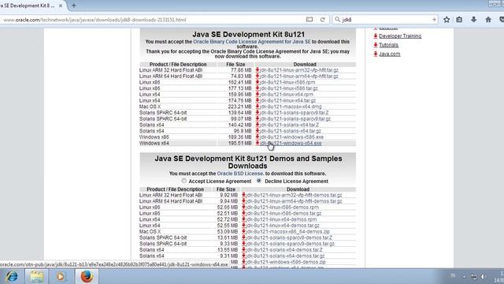Download jdk-8u121-solaris-sparcv9.tar.gz
The height and width of the screenshot is (284, 504).
(295, 119)
